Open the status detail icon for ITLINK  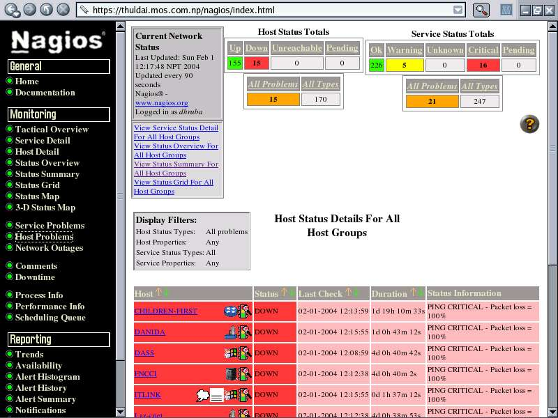(245, 395)
